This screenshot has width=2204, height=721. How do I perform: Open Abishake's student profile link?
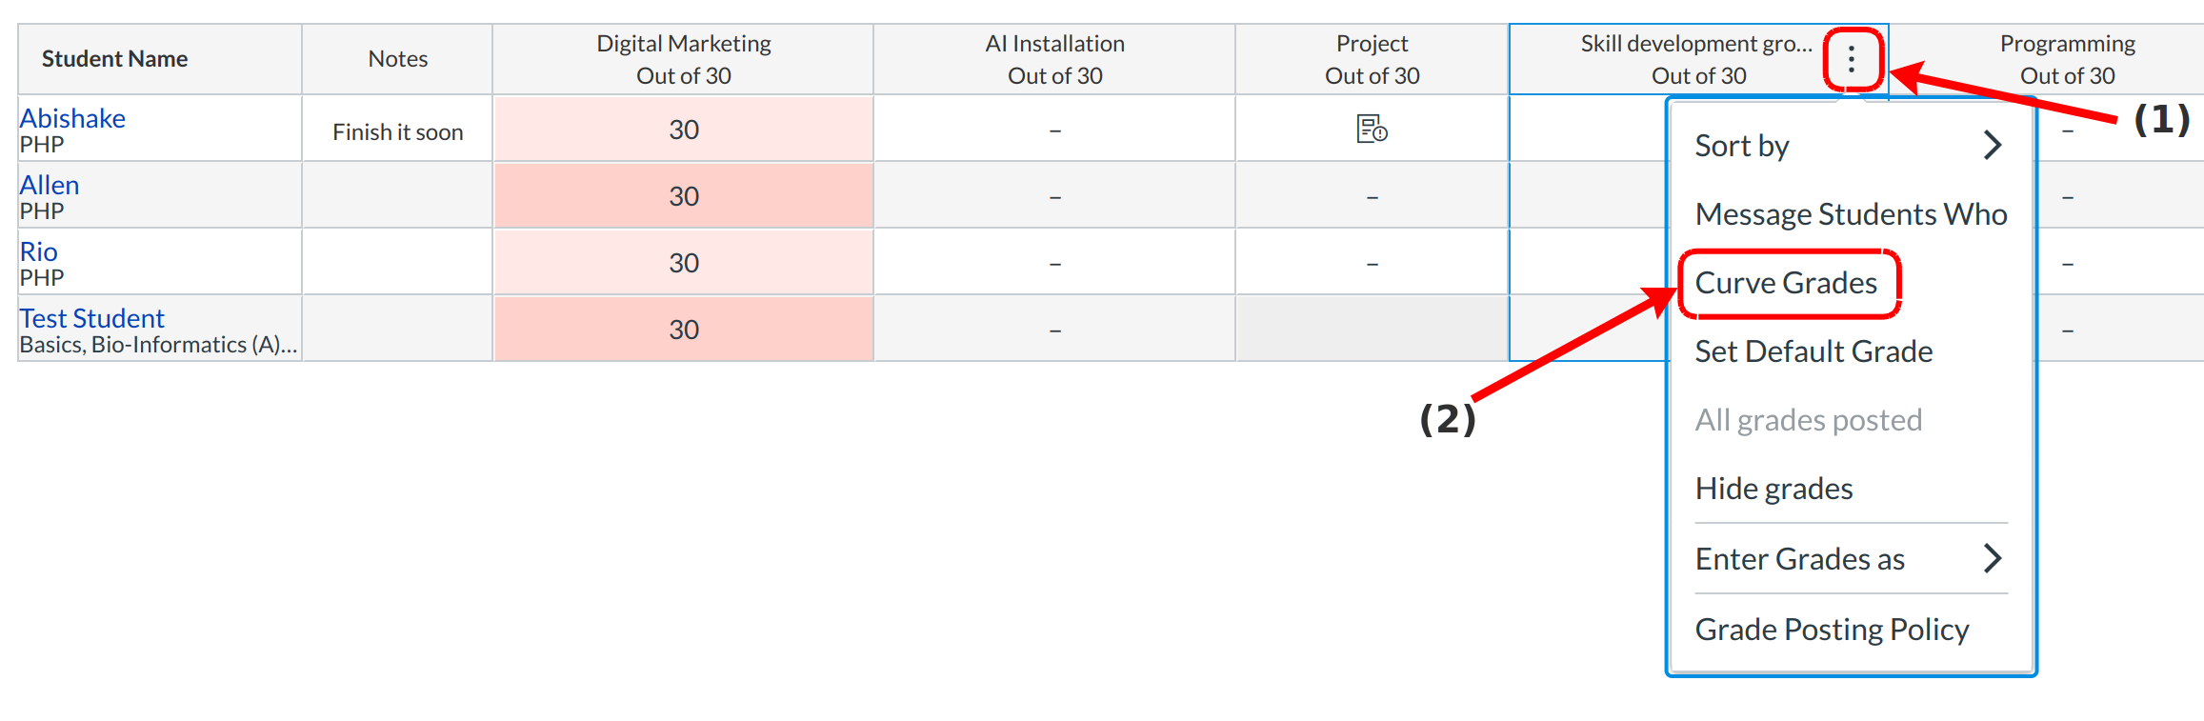[x=72, y=118]
